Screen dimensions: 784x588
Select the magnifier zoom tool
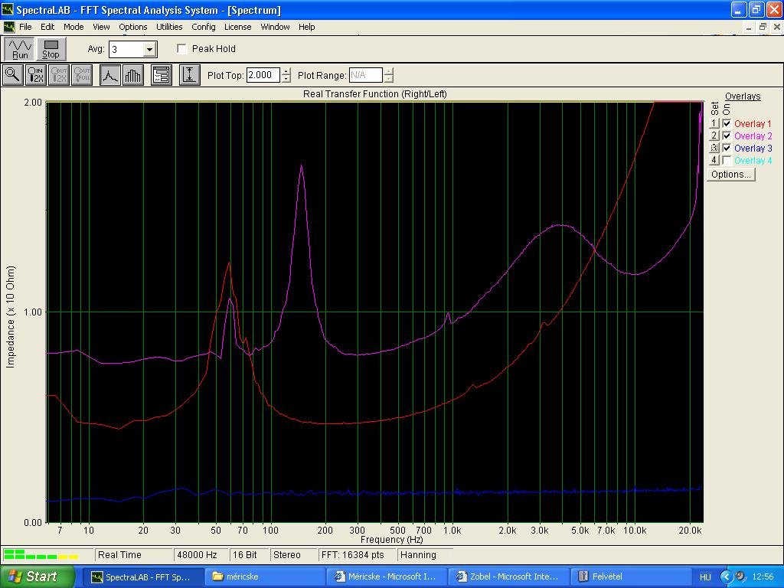click(12, 75)
